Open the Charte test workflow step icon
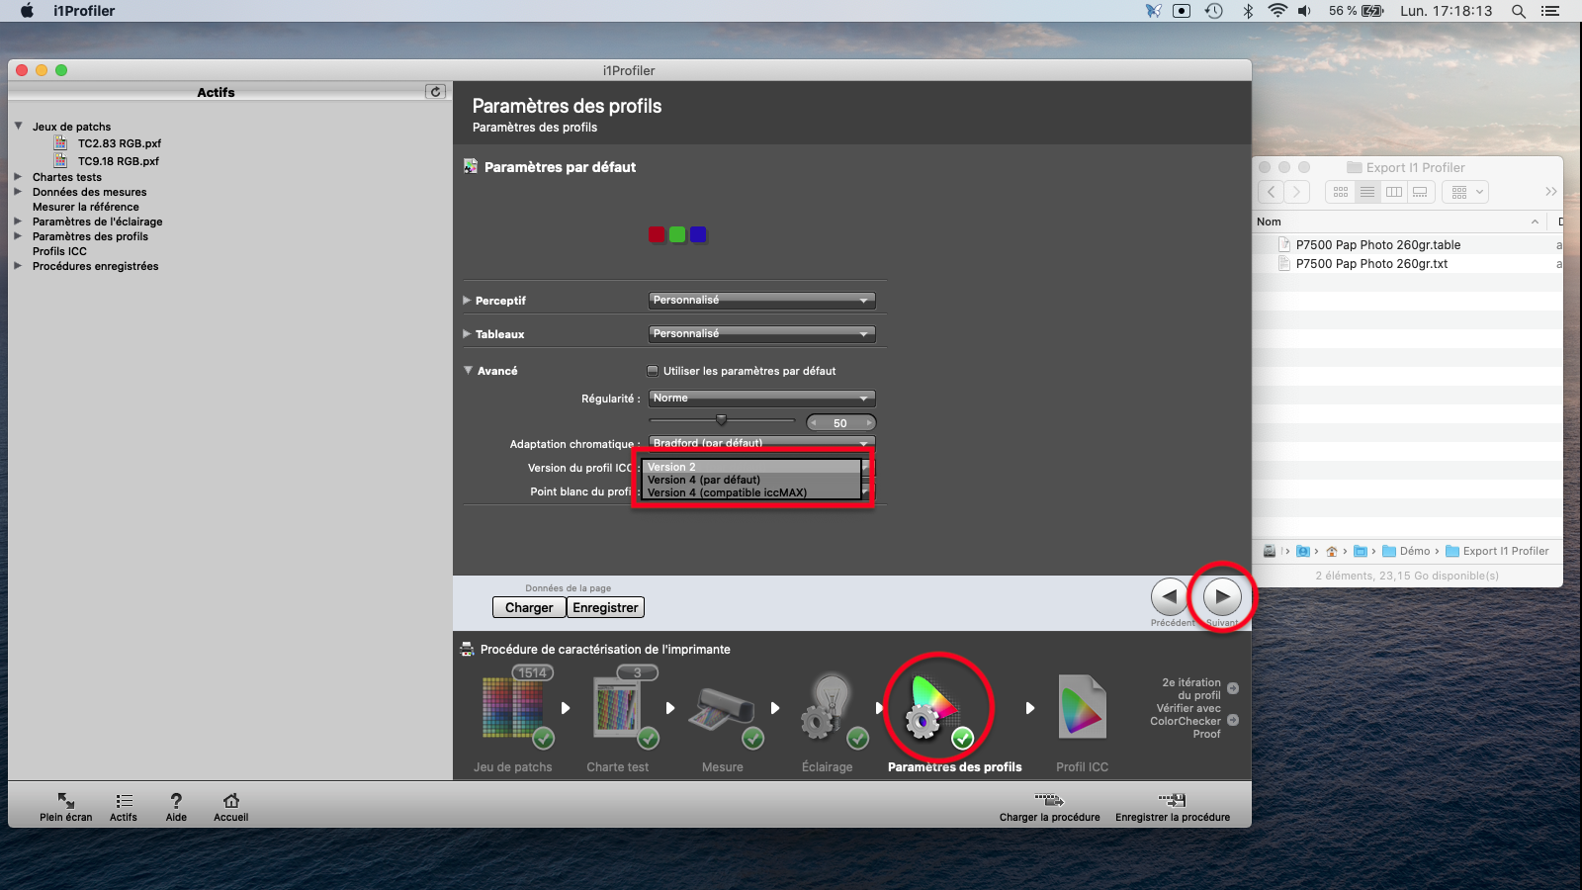 point(618,707)
